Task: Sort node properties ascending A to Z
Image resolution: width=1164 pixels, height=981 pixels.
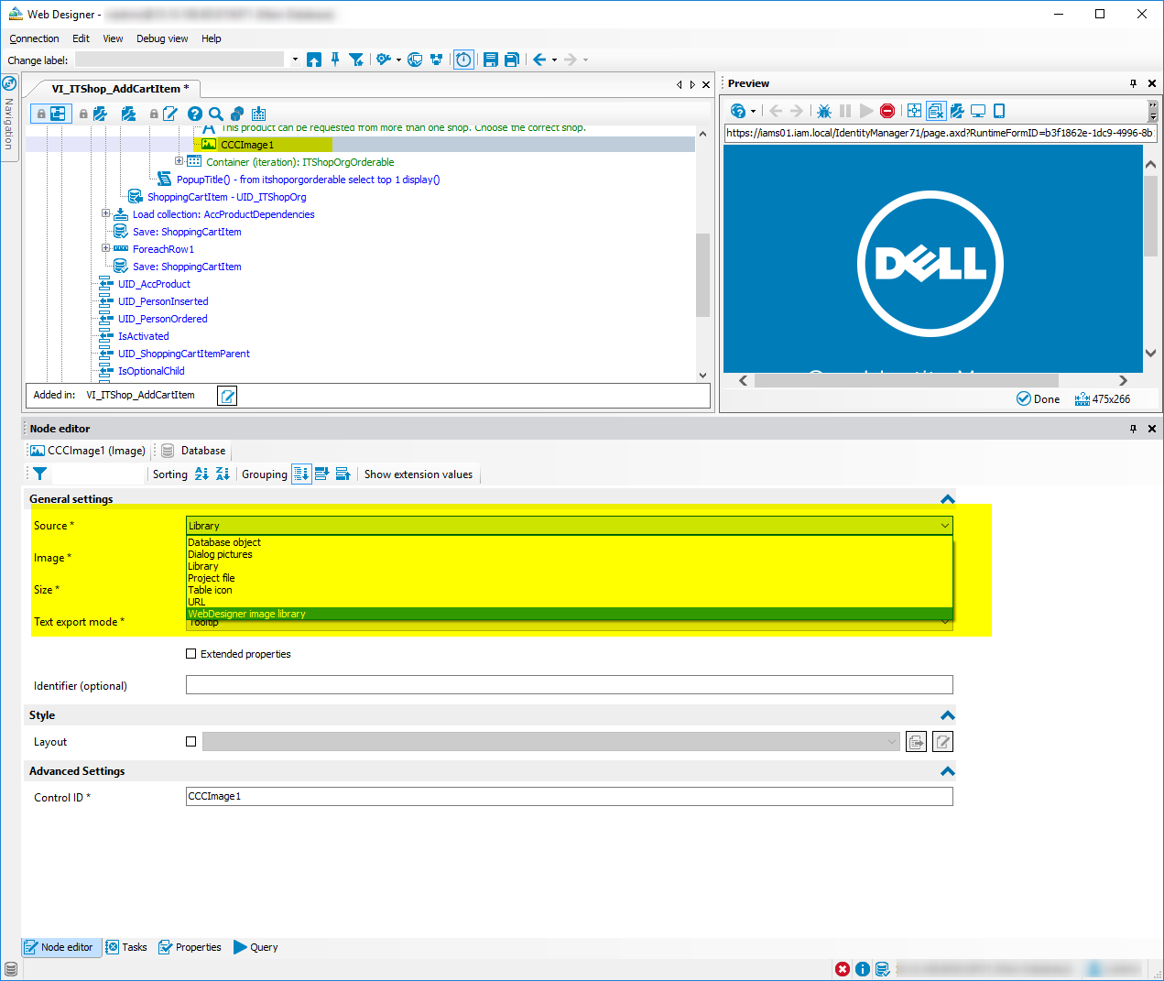Action: pos(201,474)
